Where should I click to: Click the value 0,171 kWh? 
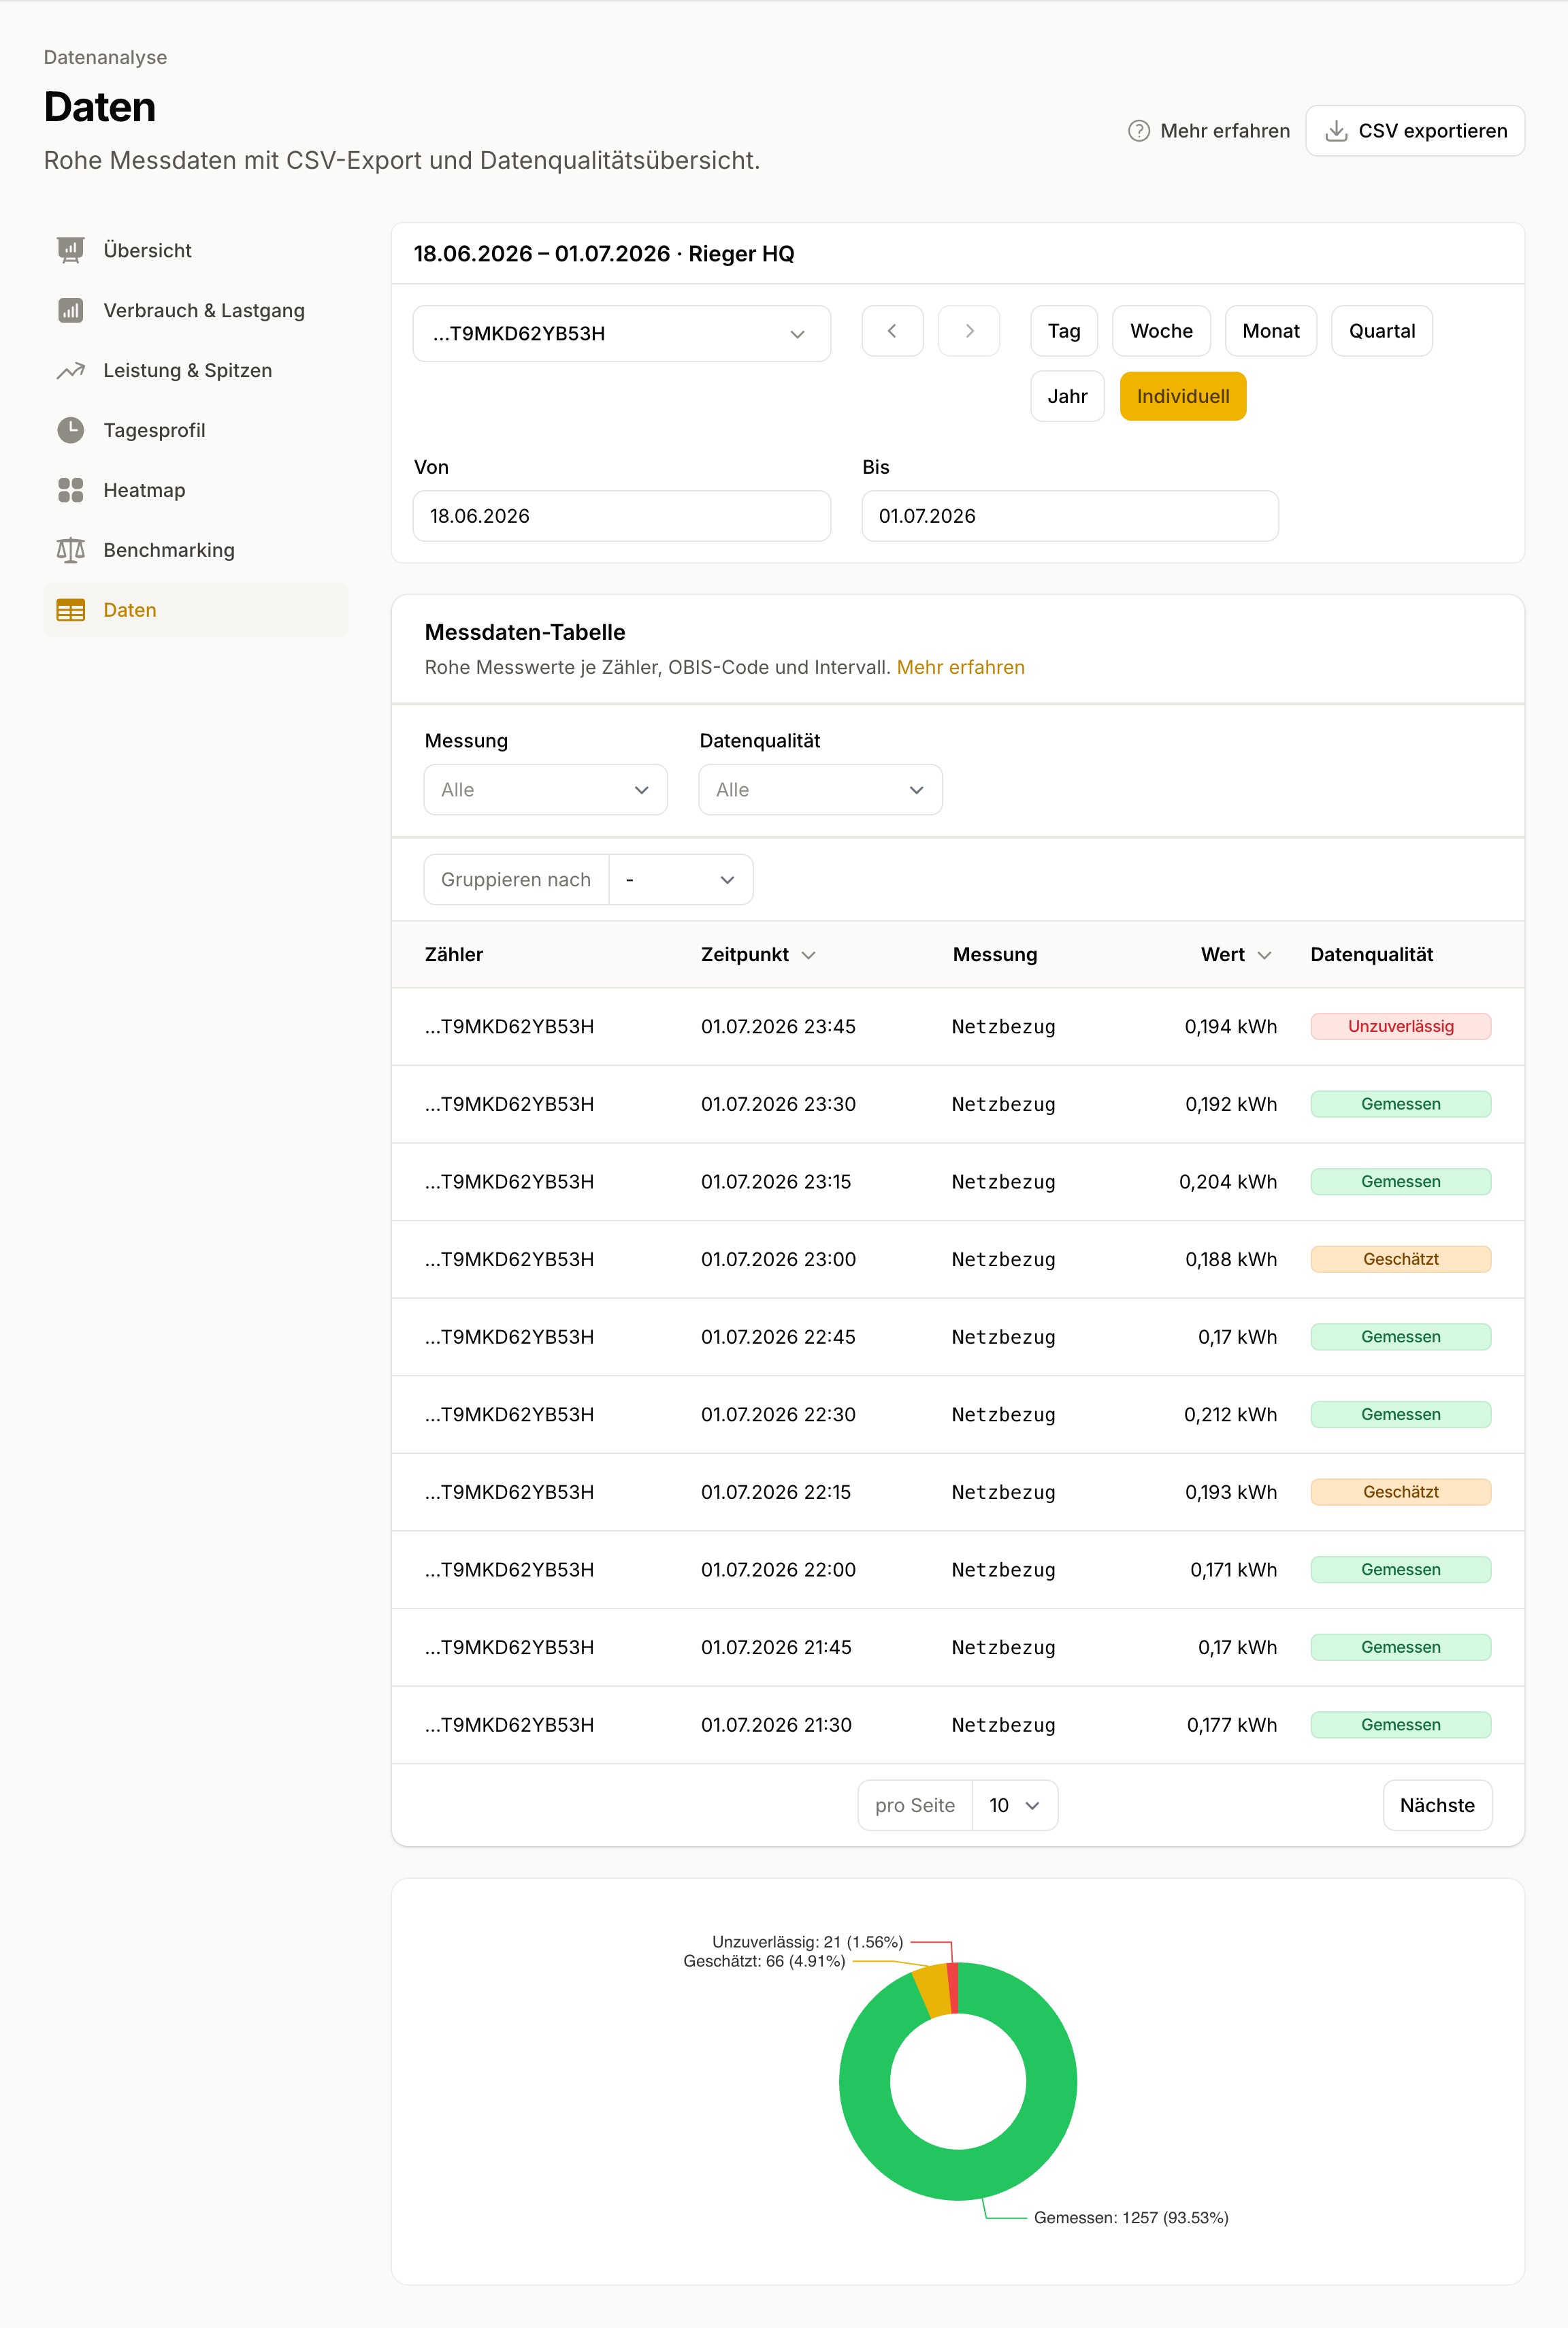pos(1234,1570)
